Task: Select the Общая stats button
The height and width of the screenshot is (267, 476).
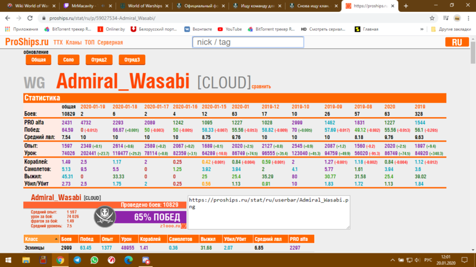Action: [x=39, y=60]
